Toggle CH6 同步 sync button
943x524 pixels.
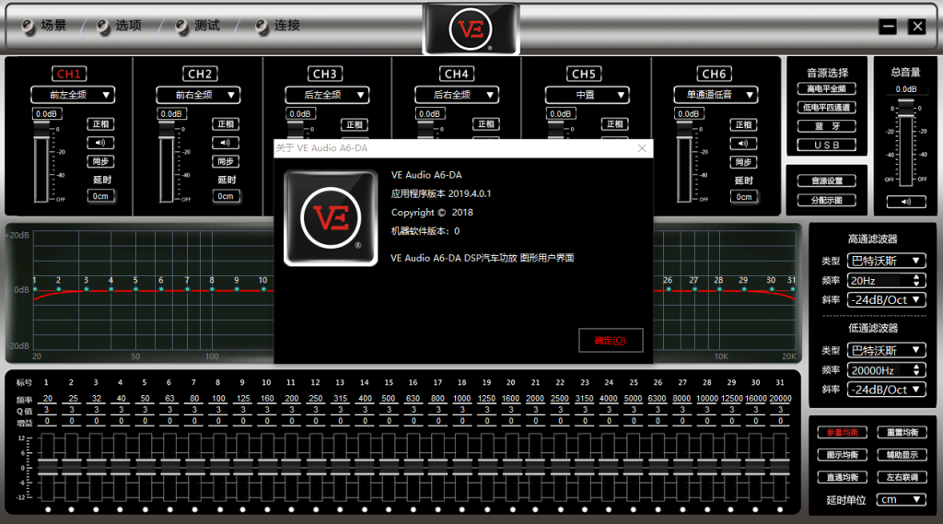[x=743, y=162]
